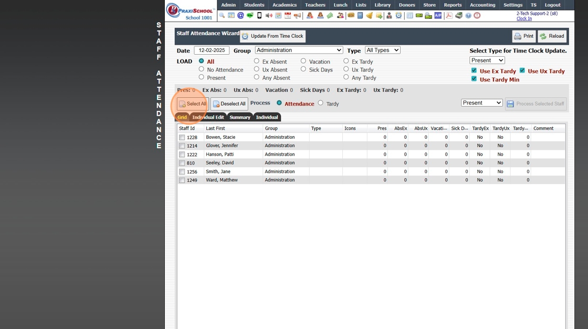Open the Time Clock Update Present dropdown
588x329 pixels.
[487, 60]
